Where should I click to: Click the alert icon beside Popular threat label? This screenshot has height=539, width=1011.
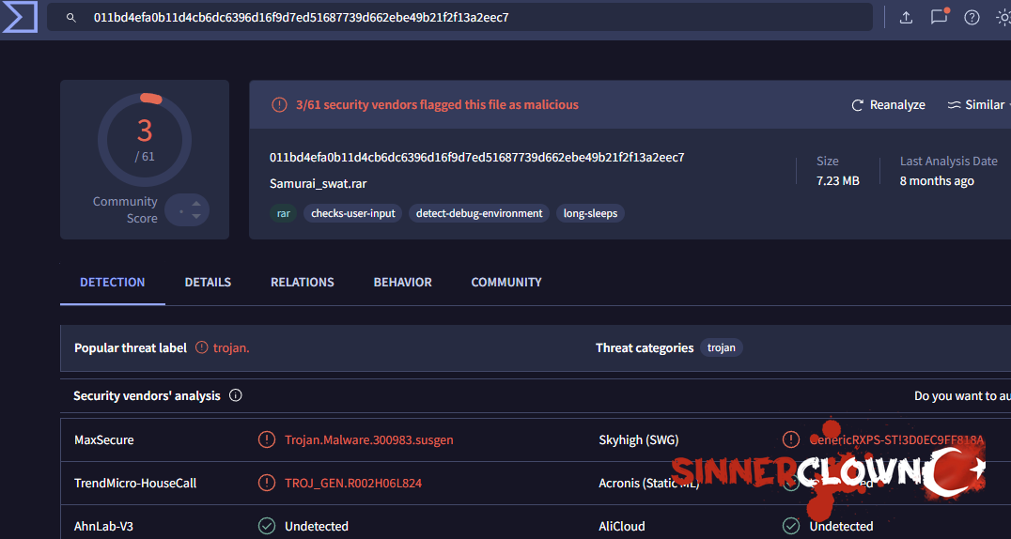201,347
